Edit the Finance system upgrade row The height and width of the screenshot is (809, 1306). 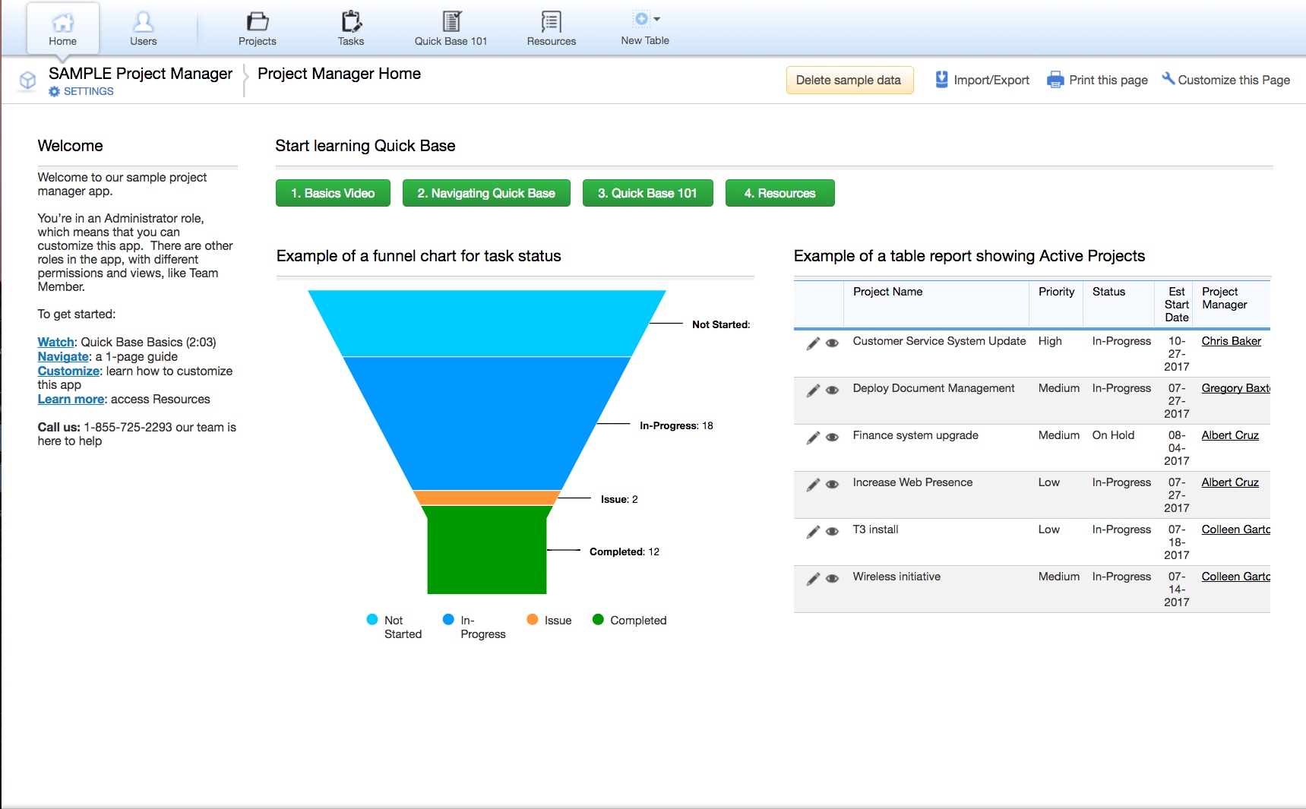[x=813, y=438]
